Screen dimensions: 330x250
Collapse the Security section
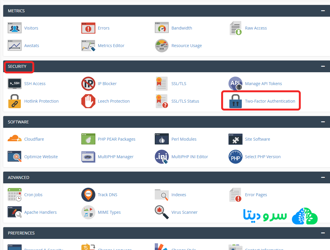coord(323,66)
